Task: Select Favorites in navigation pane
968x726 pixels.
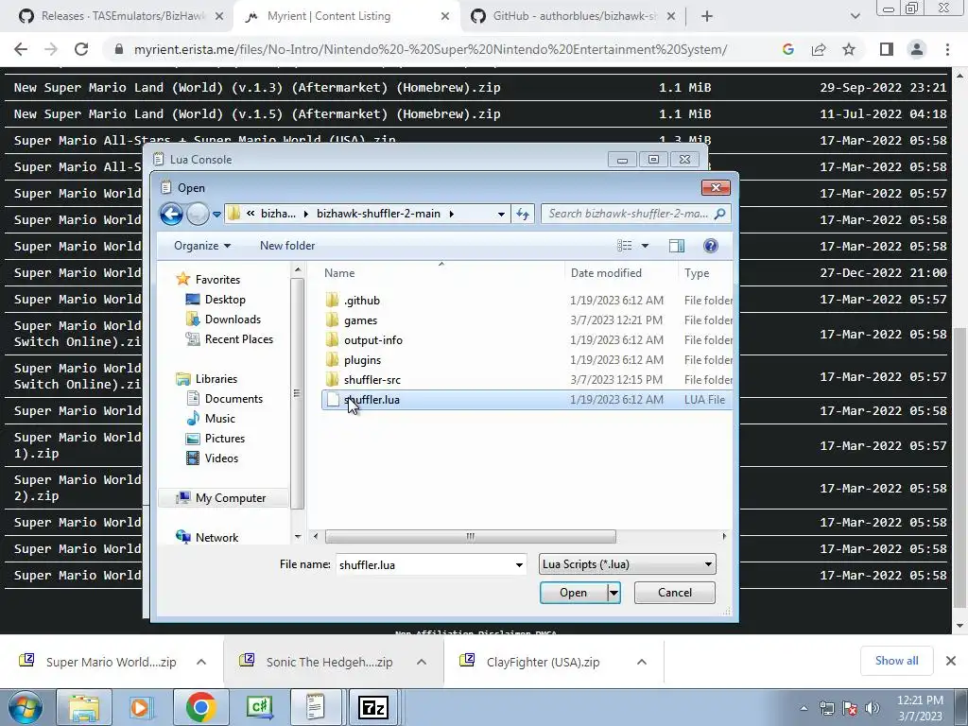Action: (x=217, y=280)
